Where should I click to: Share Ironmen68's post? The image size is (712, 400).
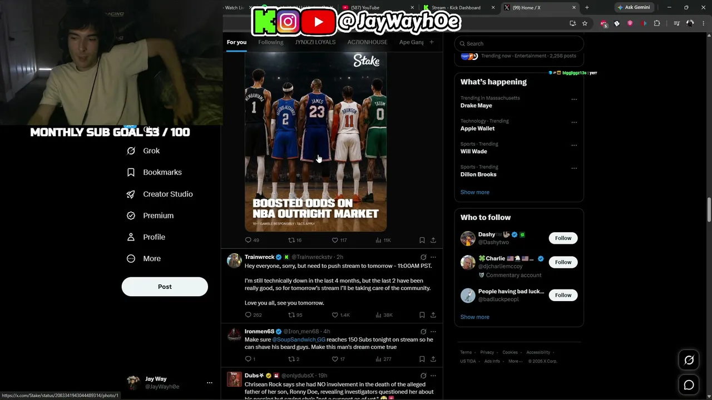coord(433,359)
